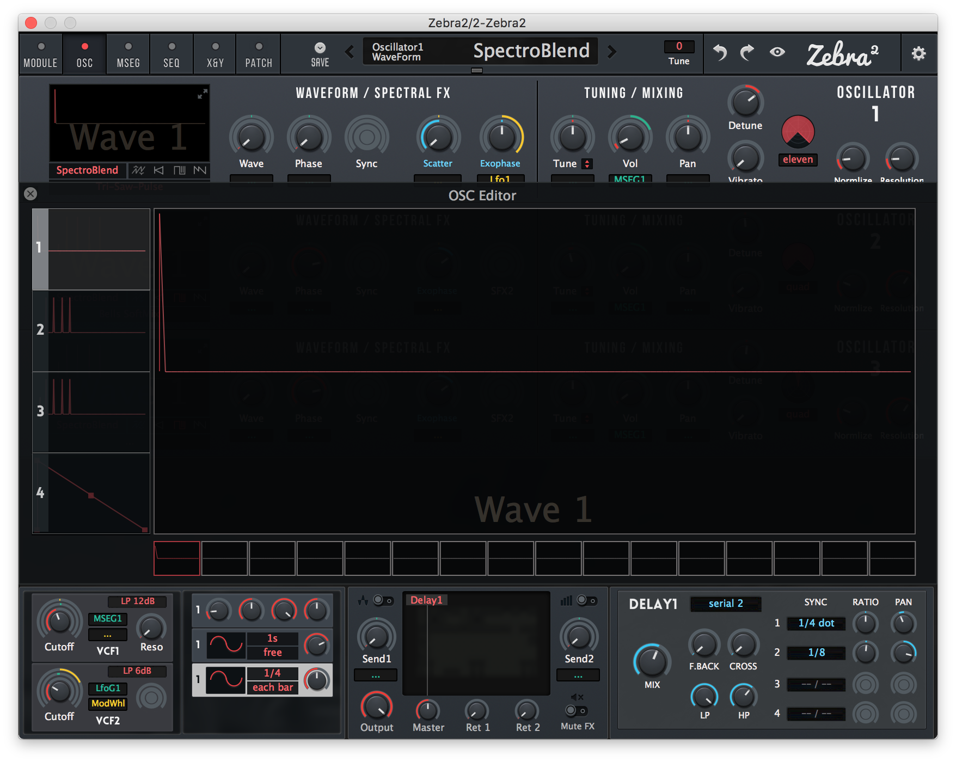Viewport: 956px width, 762px height.
Task: Click the VCF1 Cutoff knob
Action: 59,621
